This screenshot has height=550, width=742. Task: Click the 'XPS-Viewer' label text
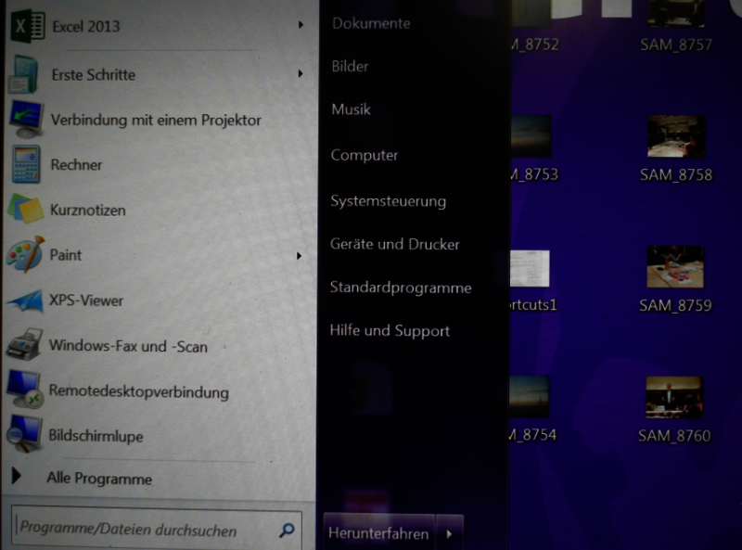[86, 301]
